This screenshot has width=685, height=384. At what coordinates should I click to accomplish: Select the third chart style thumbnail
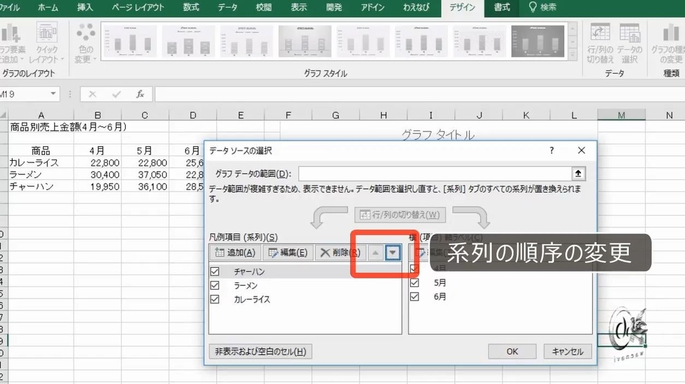pyautogui.click(x=247, y=41)
